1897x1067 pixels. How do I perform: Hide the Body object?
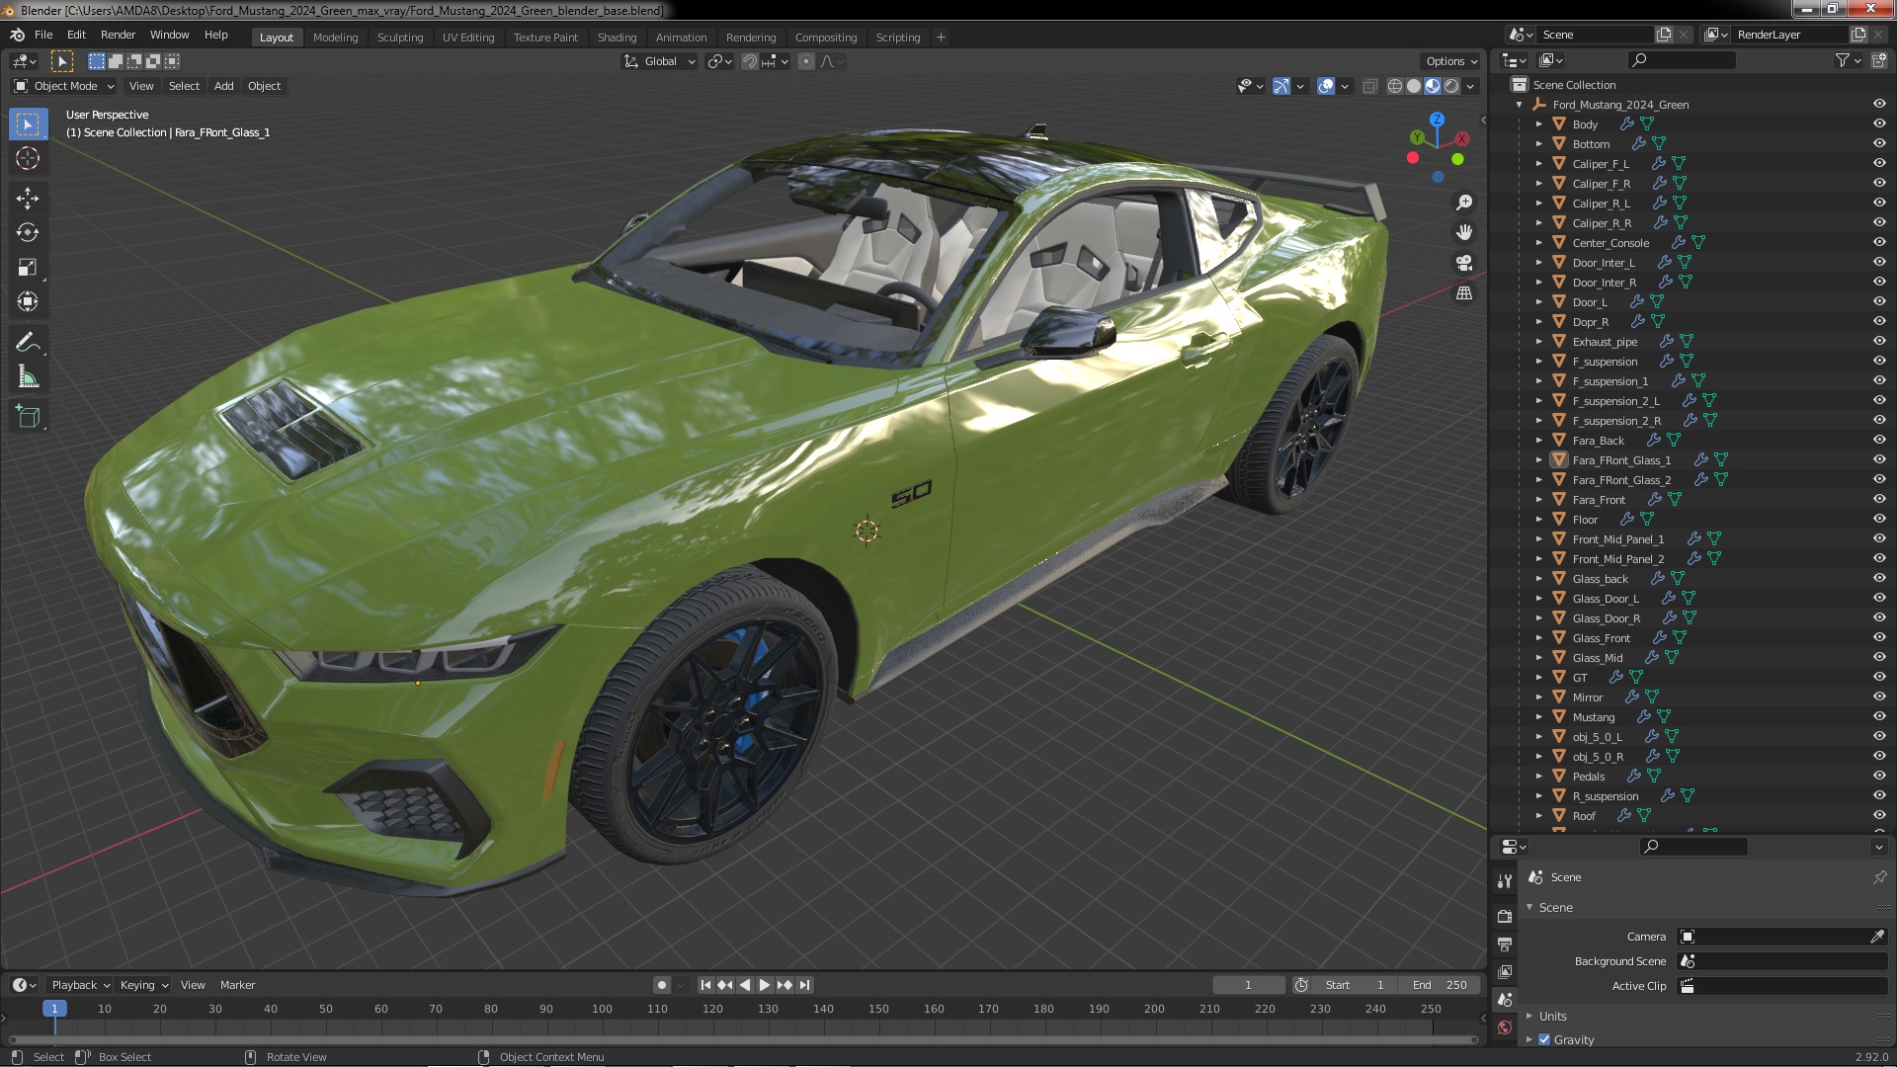(1879, 124)
